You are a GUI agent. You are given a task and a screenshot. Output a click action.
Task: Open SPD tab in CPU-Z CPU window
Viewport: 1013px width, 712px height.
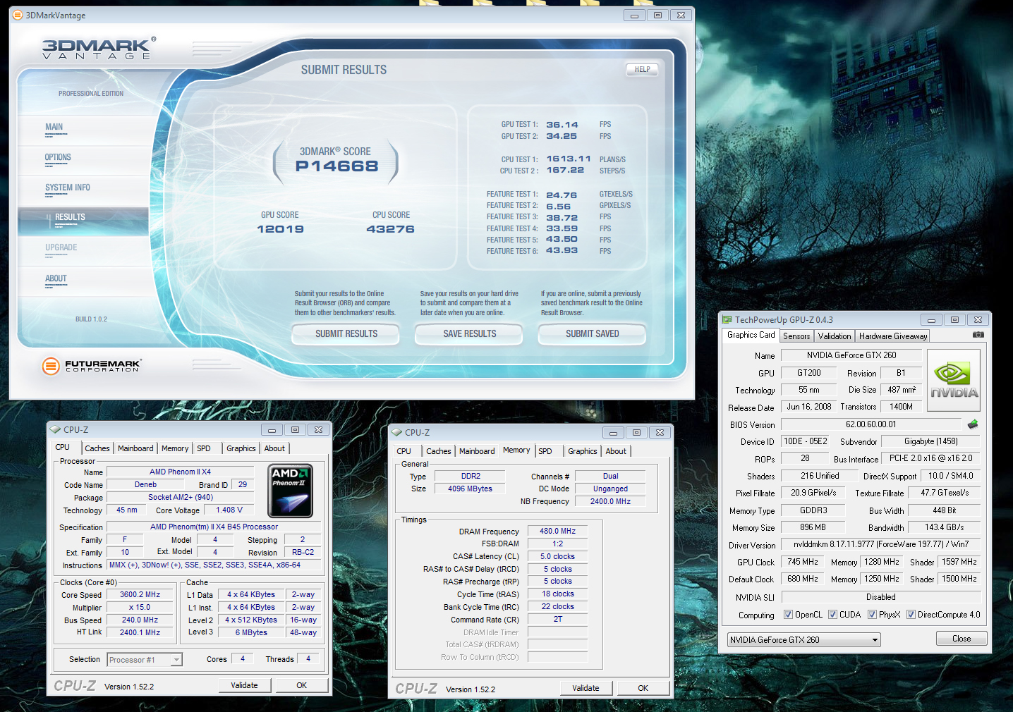[204, 448]
